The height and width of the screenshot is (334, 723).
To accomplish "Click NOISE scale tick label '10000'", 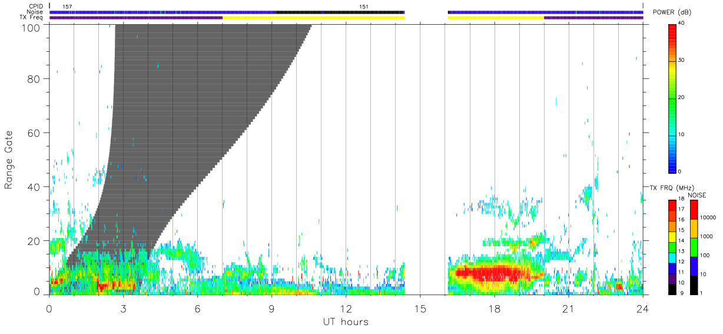I will coord(709,218).
